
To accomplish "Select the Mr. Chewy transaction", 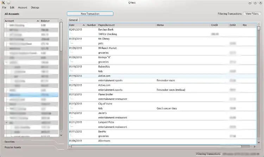I will [163, 39].
